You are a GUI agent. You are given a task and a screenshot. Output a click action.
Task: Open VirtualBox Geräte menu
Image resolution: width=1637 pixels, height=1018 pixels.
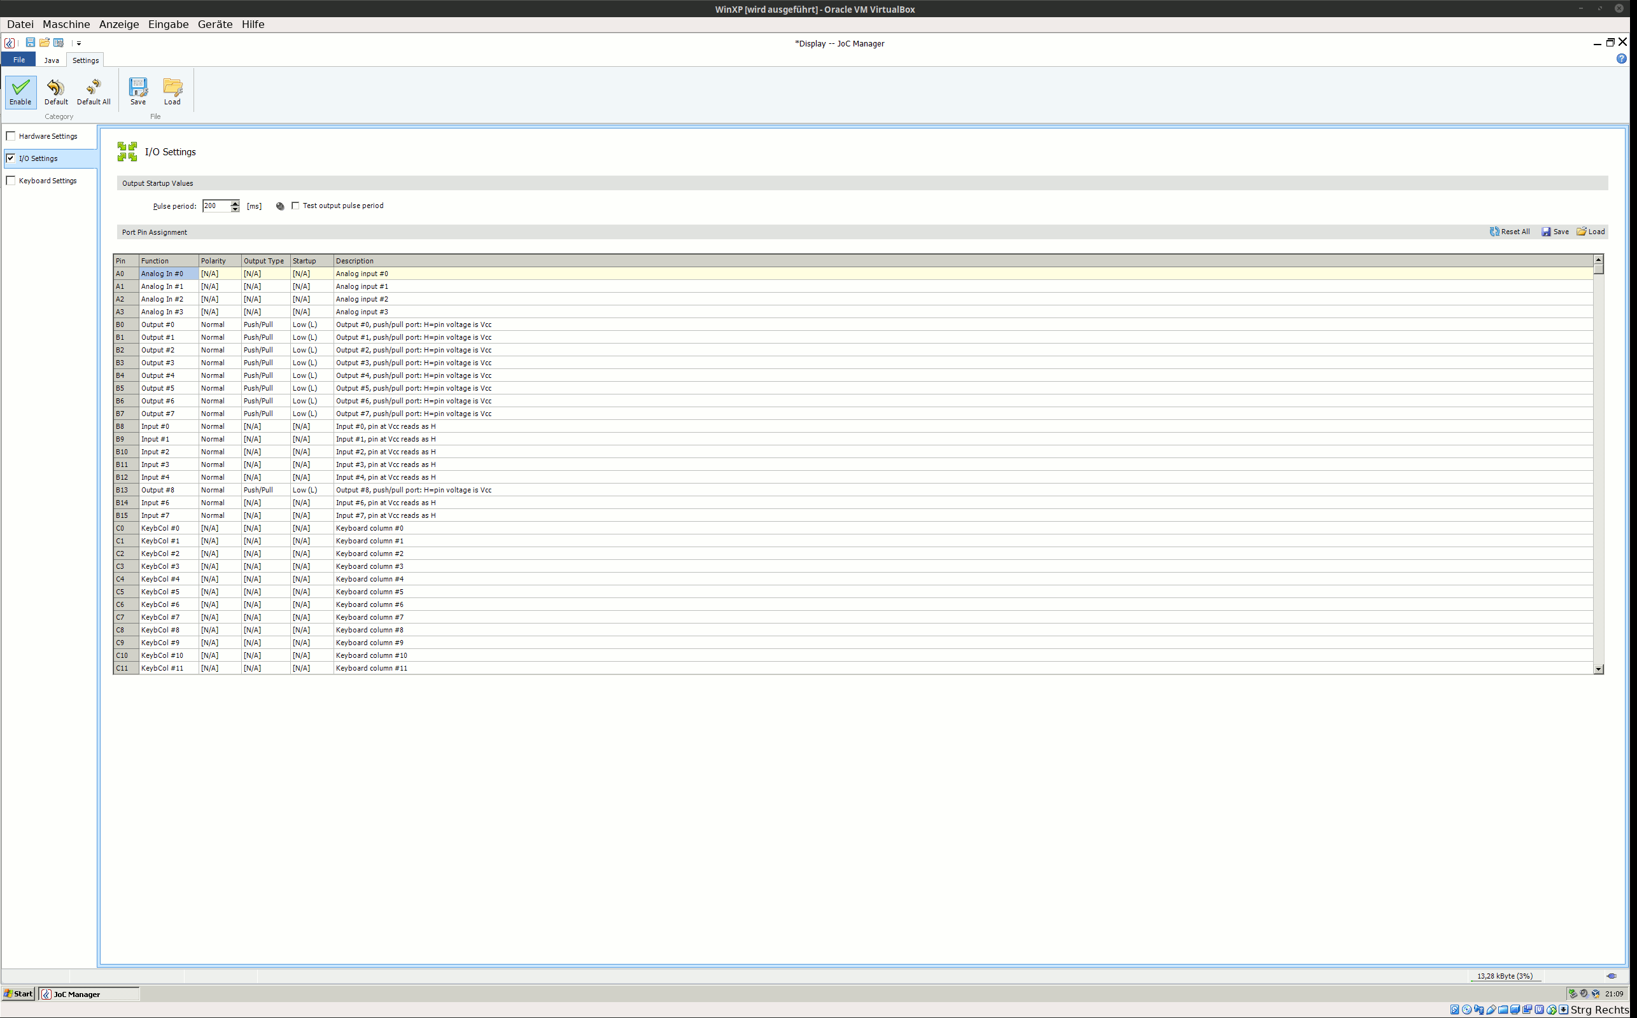(x=215, y=24)
